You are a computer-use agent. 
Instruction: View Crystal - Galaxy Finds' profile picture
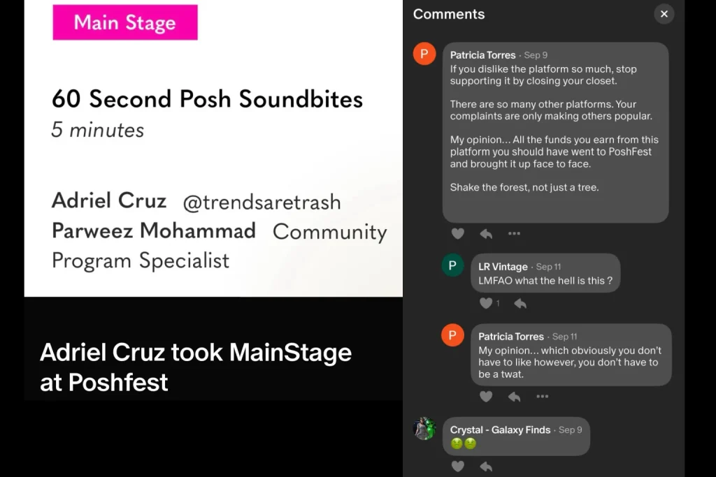click(x=424, y=428)
